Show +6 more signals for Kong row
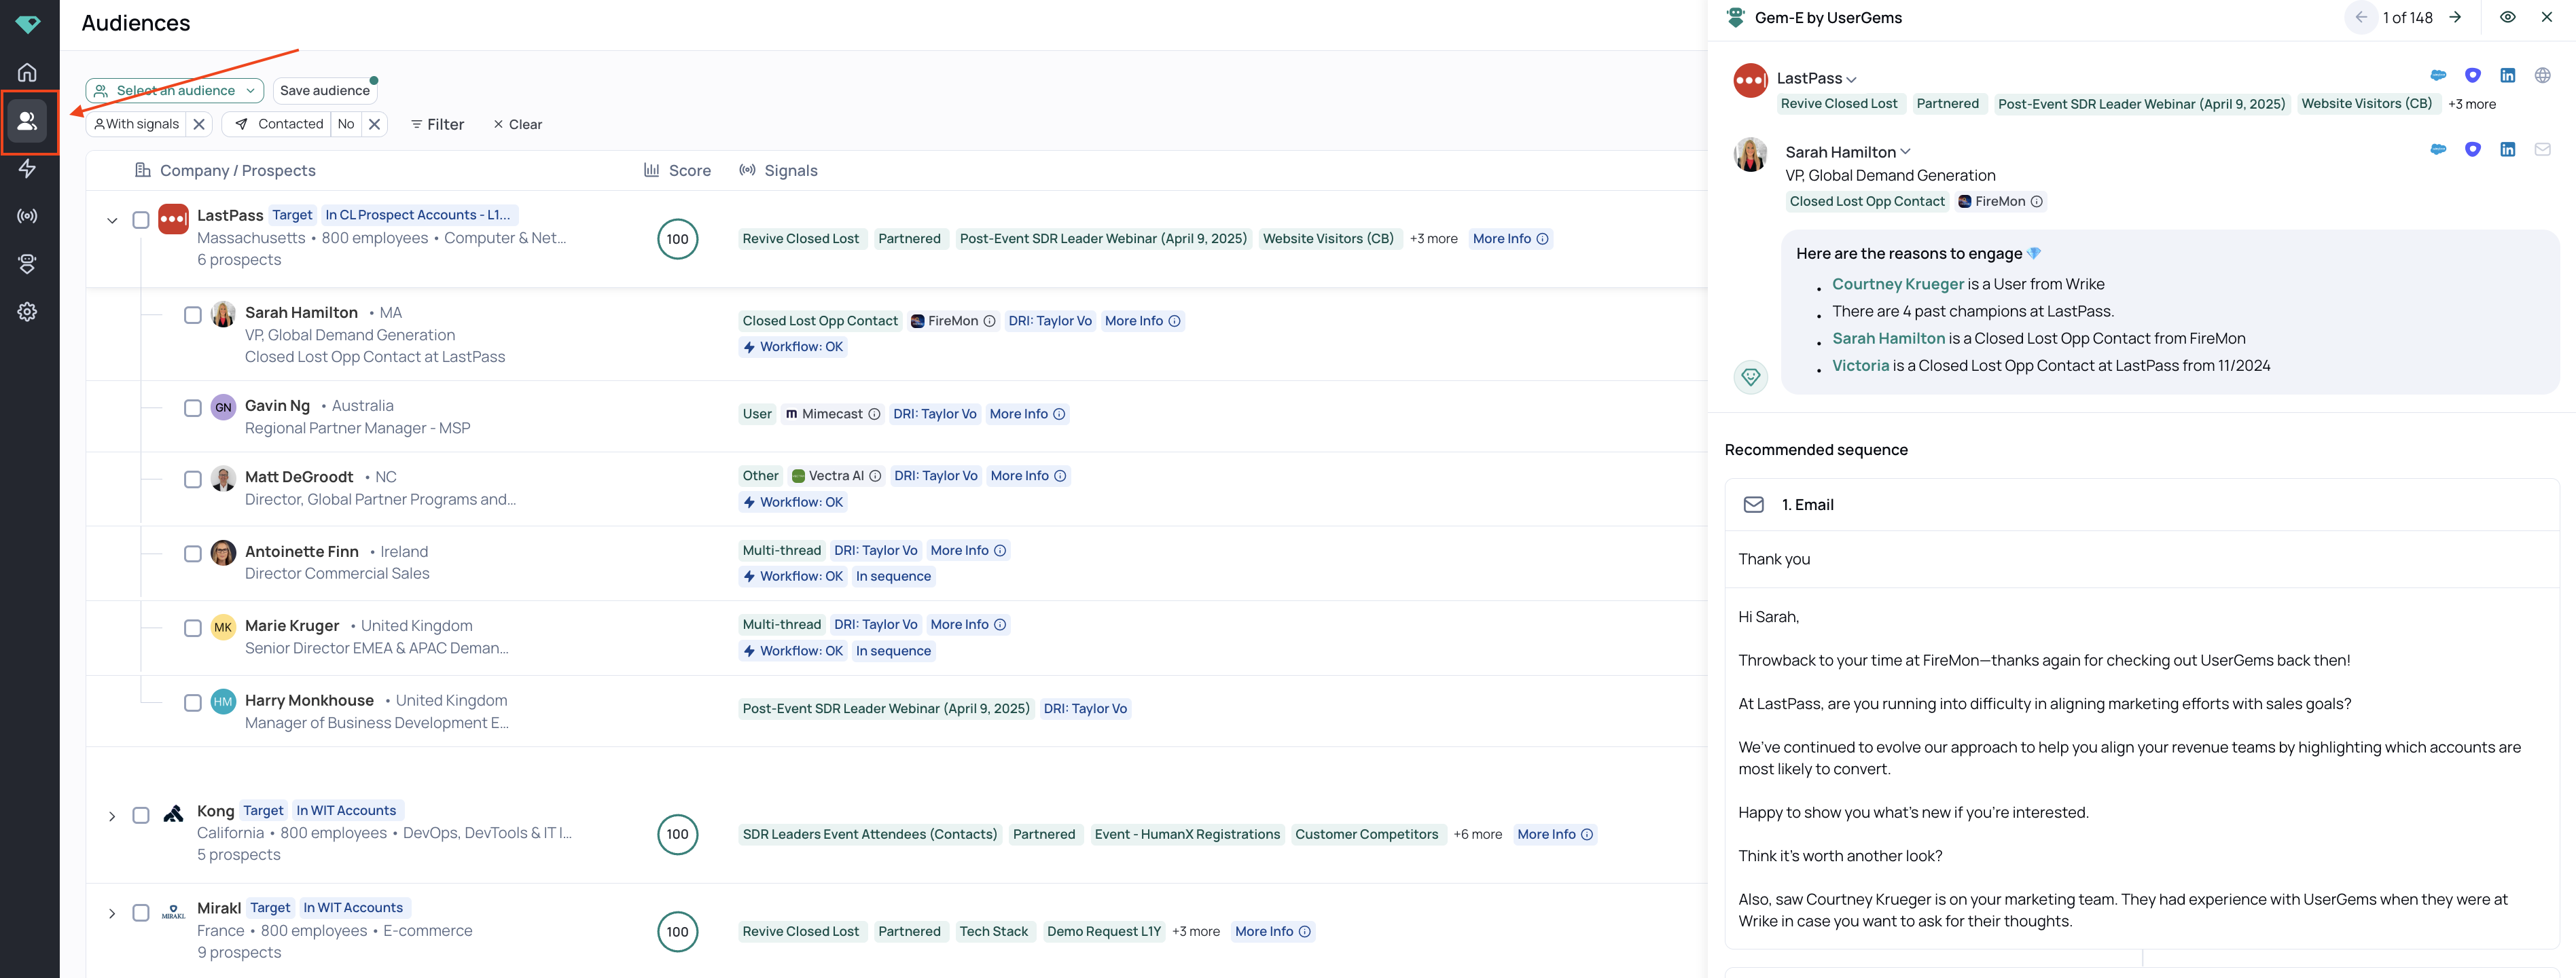 [1477, 834]
